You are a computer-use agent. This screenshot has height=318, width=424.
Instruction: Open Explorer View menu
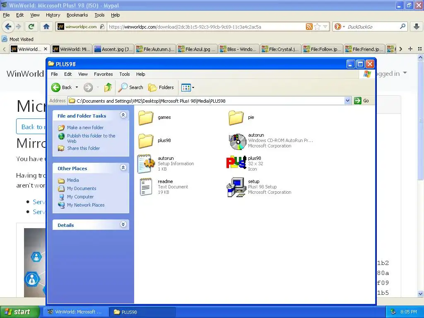83,74
